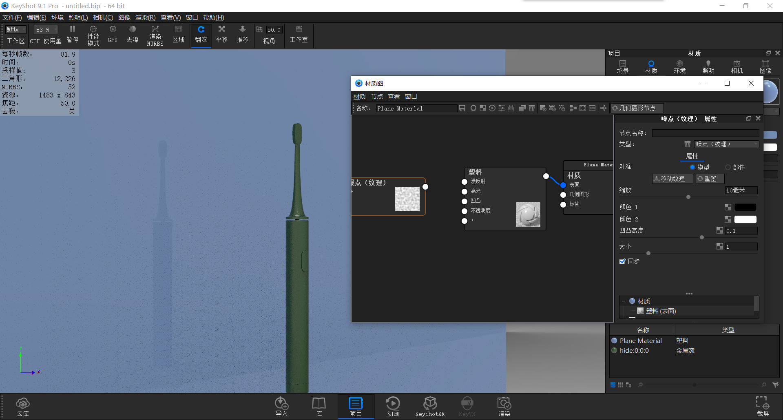Save material via disk icon in material graph

462,108
